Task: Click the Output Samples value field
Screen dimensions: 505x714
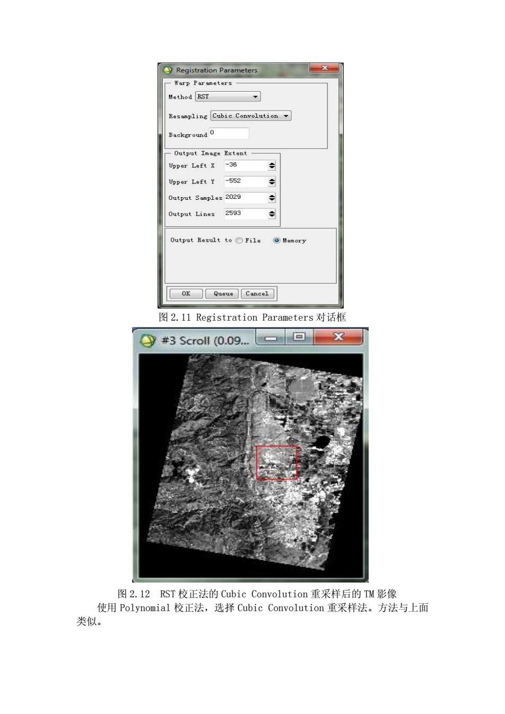Action: pos(246,197)
